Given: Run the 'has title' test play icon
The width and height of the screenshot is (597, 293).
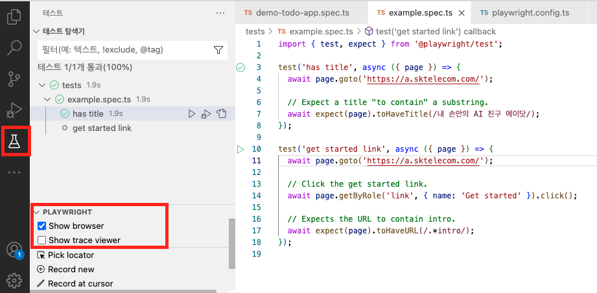Looking at the screenshot, I should click(x=192, y=113).
